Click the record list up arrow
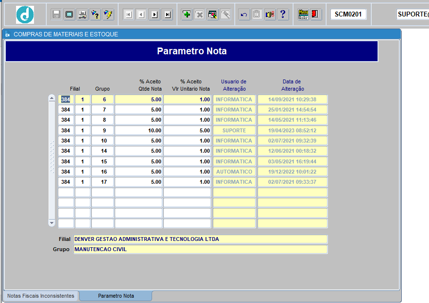The width and height of the screenshot is (429, 303). point(51,98)
